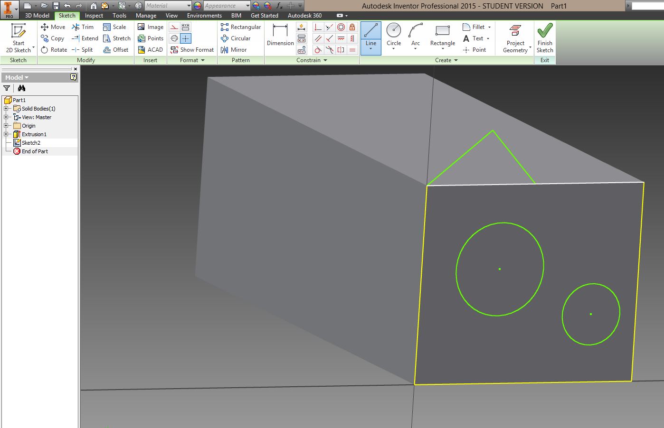
Task: Select the Rectangle sketch tool
Action: coord(442,37)
